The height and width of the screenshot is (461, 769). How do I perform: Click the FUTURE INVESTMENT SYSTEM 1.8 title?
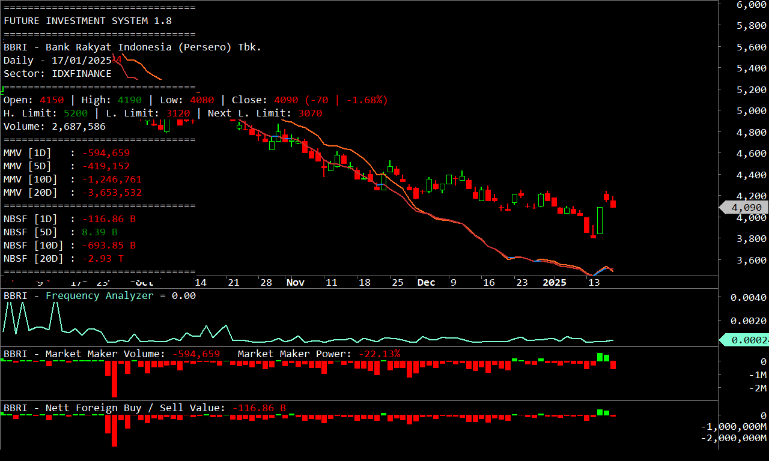tap(88, 20)
